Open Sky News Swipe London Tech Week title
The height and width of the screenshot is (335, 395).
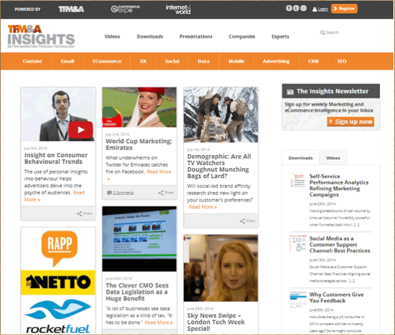216,322
